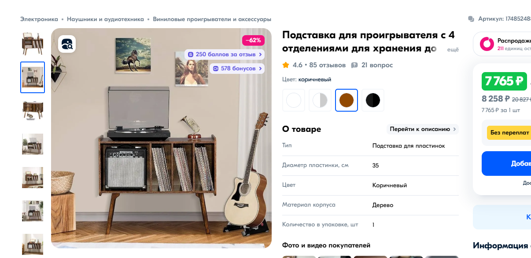Screen dimensions: 531x258
Task: Select the white-grey split color option
Action: [320, 100]
